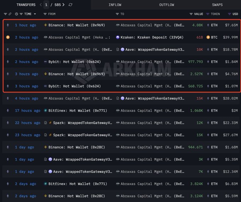Screen dimensions: 241x202
Task: Open the '1 hour ago' transaction link
Action: (26, 25)
